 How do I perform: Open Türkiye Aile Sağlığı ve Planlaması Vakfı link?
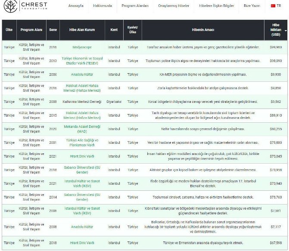82,143
